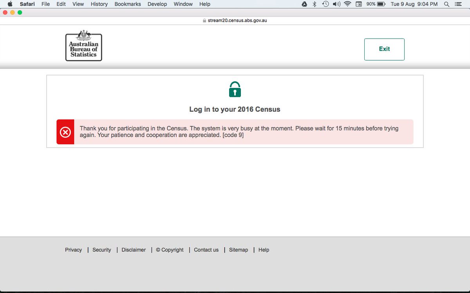Viewport: 470px width, 293px height.
Task: Open the Privacy footer link
Action: click(74, 250)
